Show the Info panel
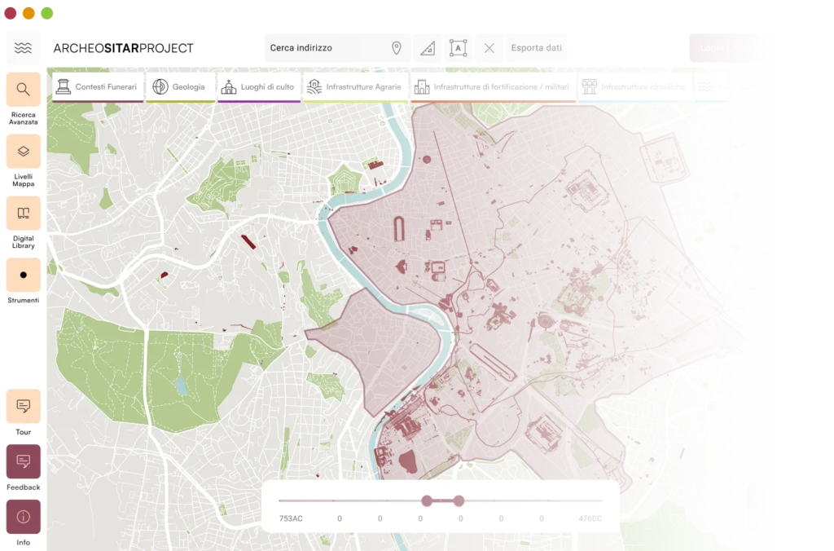 (x=23, y=517)
